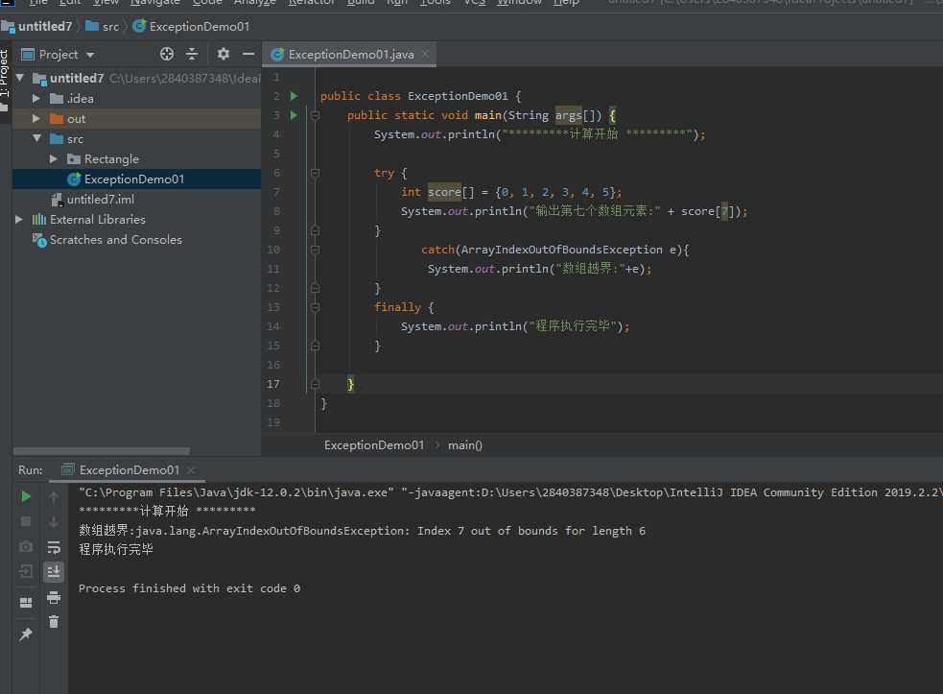943x694 pixels.
Task: Click the try keyword on line 6
Action: click(x=384, y=173)
